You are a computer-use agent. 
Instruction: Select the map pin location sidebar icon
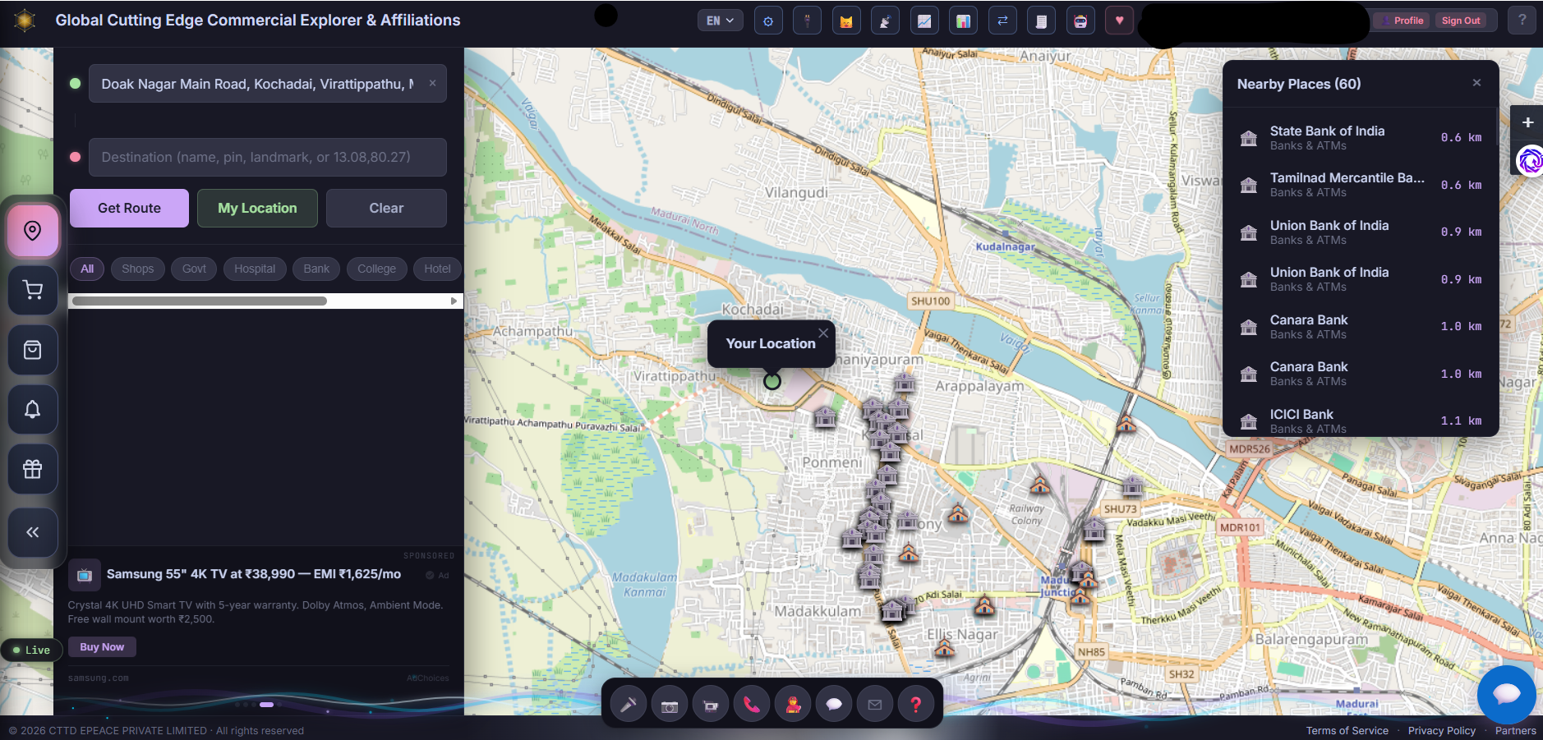(33, 231)
